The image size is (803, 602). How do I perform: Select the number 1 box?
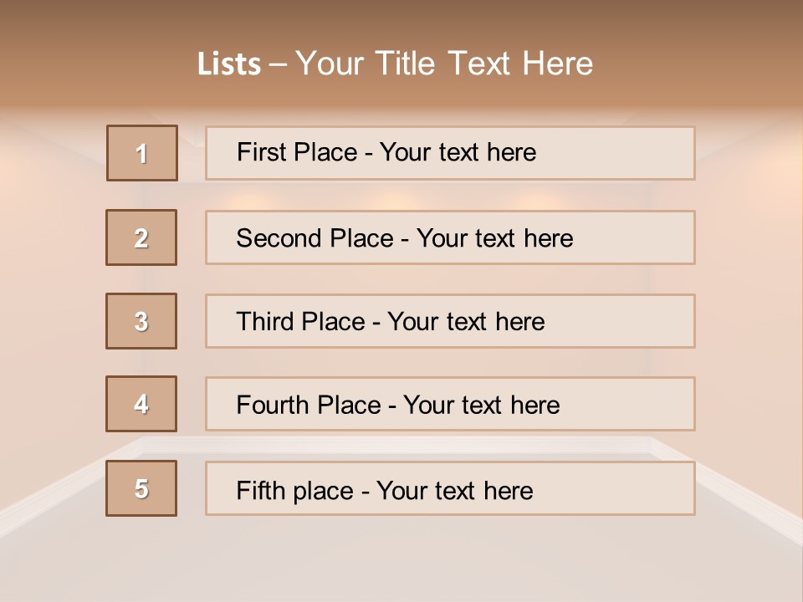point(142,153)
